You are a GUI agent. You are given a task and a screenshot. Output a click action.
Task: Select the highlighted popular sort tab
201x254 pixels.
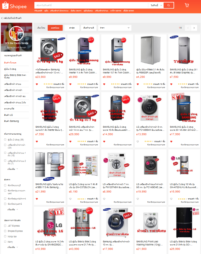[x=55, y=28]
